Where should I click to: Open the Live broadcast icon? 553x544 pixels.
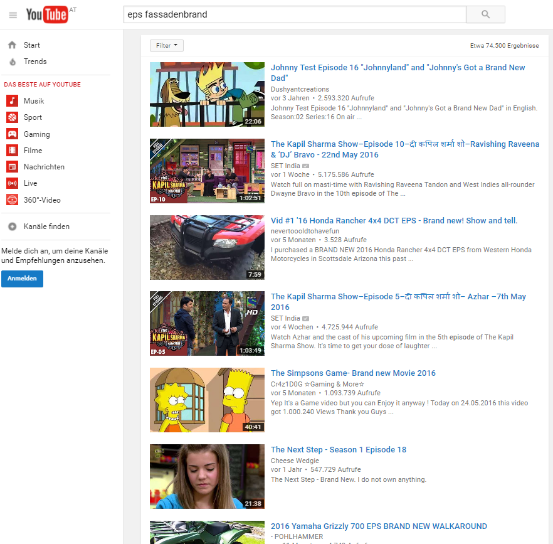click(x=12, y=183)
